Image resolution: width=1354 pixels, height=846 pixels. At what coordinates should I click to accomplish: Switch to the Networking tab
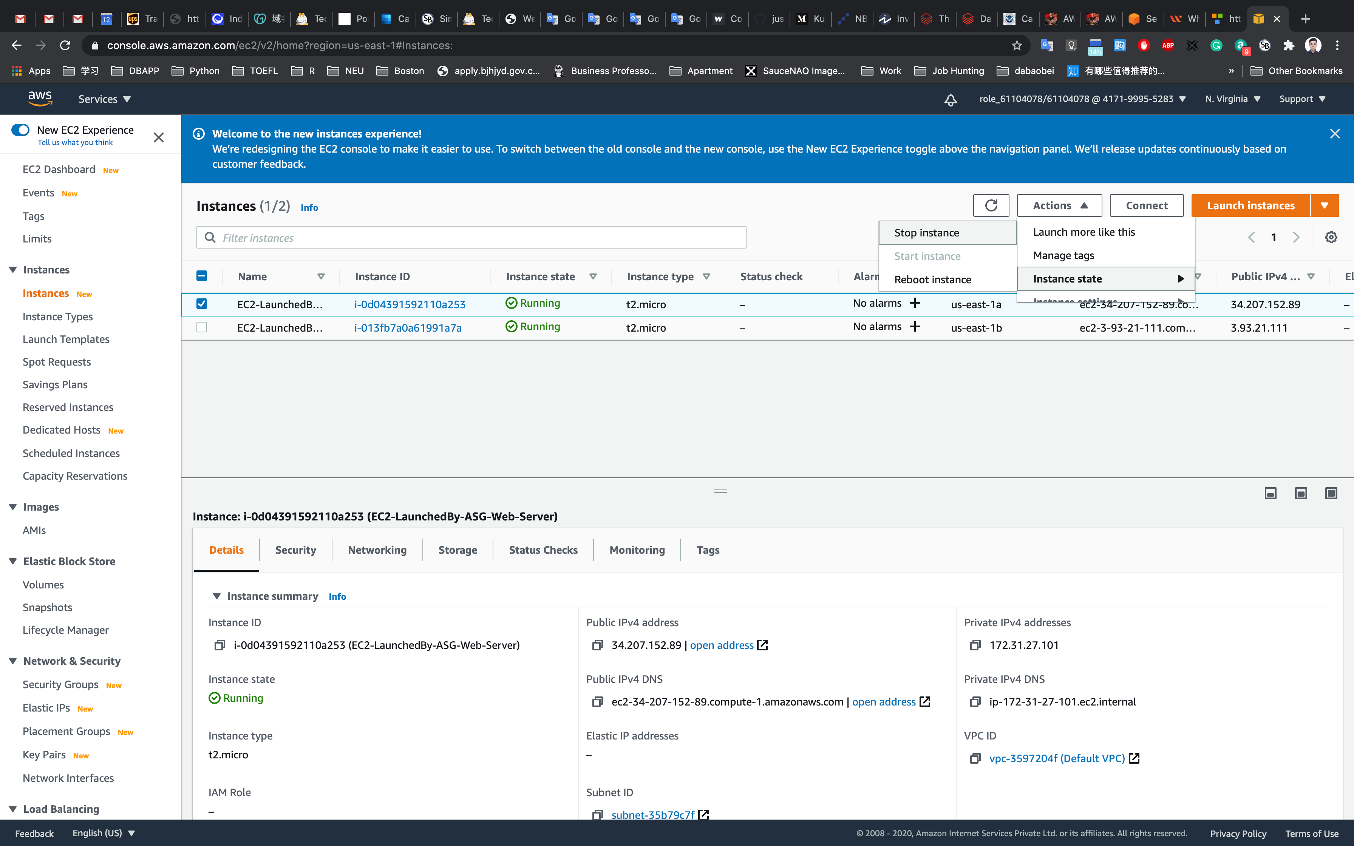[377, 550]
